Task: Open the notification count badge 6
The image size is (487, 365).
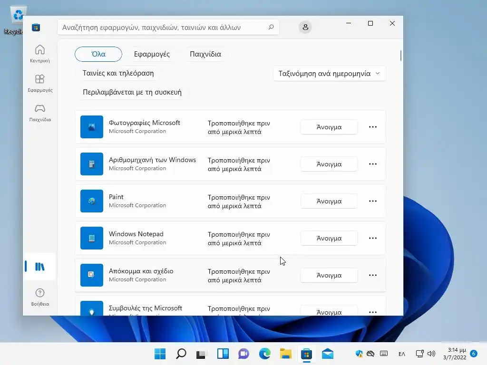Action: point(474,354)
